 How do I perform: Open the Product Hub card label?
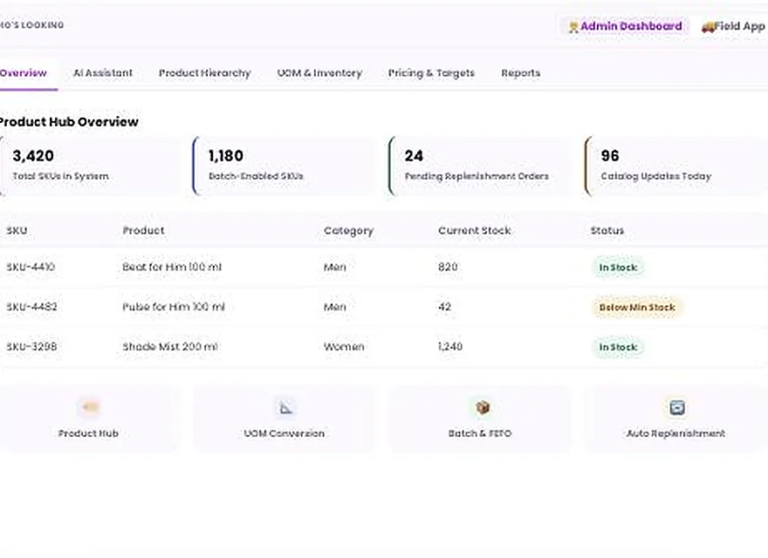click(88, 433)
